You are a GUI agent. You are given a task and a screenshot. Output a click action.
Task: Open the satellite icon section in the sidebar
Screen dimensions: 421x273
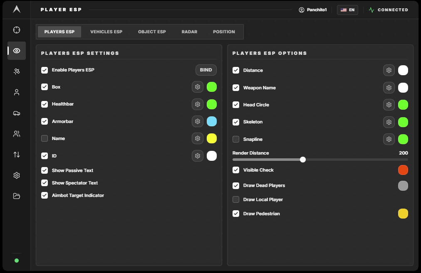pyautogui.click(x=17, y=71)
